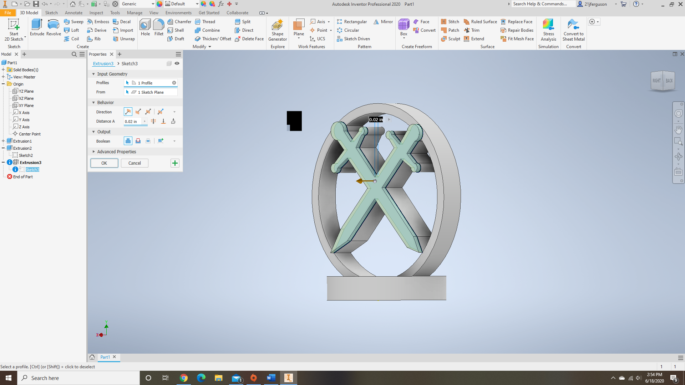Edit the Distance A value field
Screen dimensions: 685x385
pyautogui.click(x=133, y=122)
